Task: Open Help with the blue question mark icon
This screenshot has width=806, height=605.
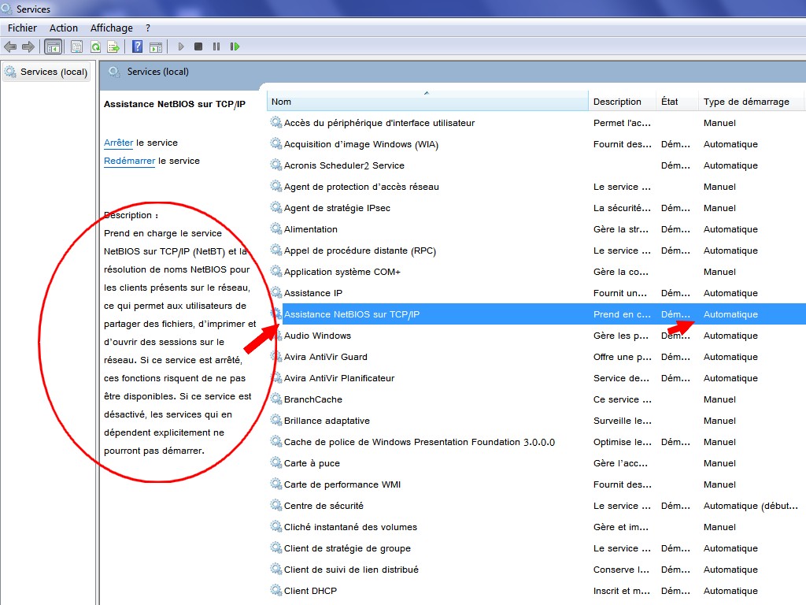Action: (137, 46)
